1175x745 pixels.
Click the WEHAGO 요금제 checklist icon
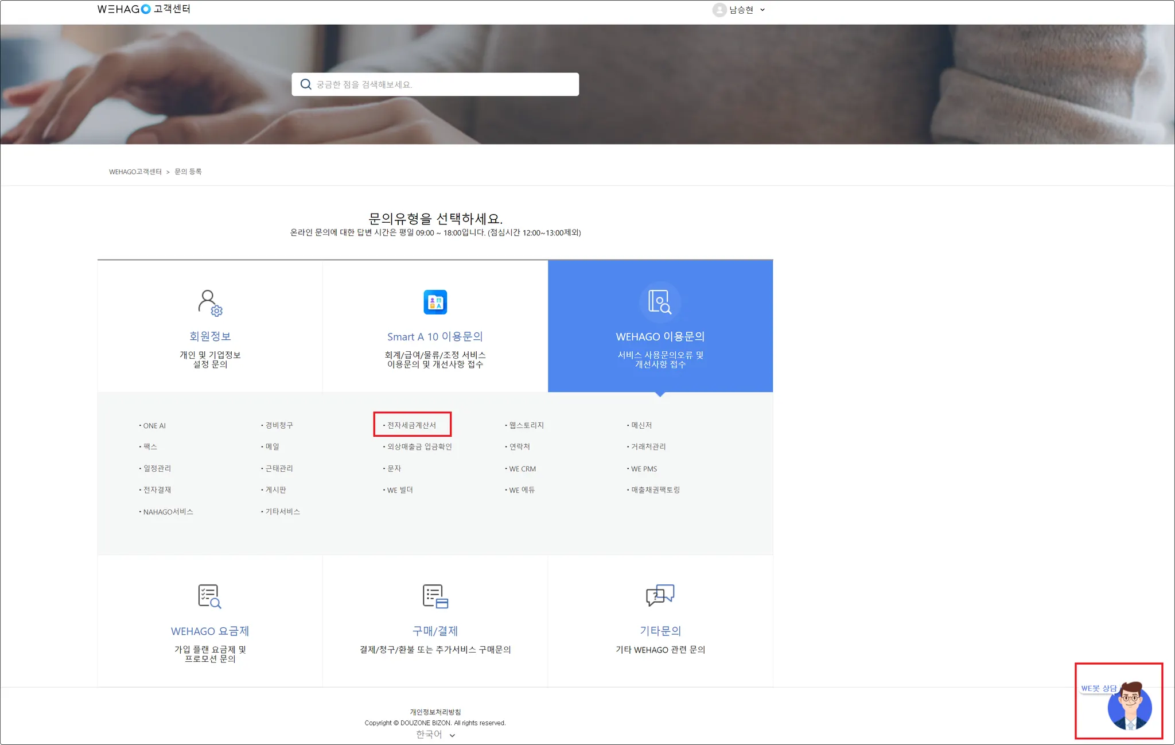(209, 596)
